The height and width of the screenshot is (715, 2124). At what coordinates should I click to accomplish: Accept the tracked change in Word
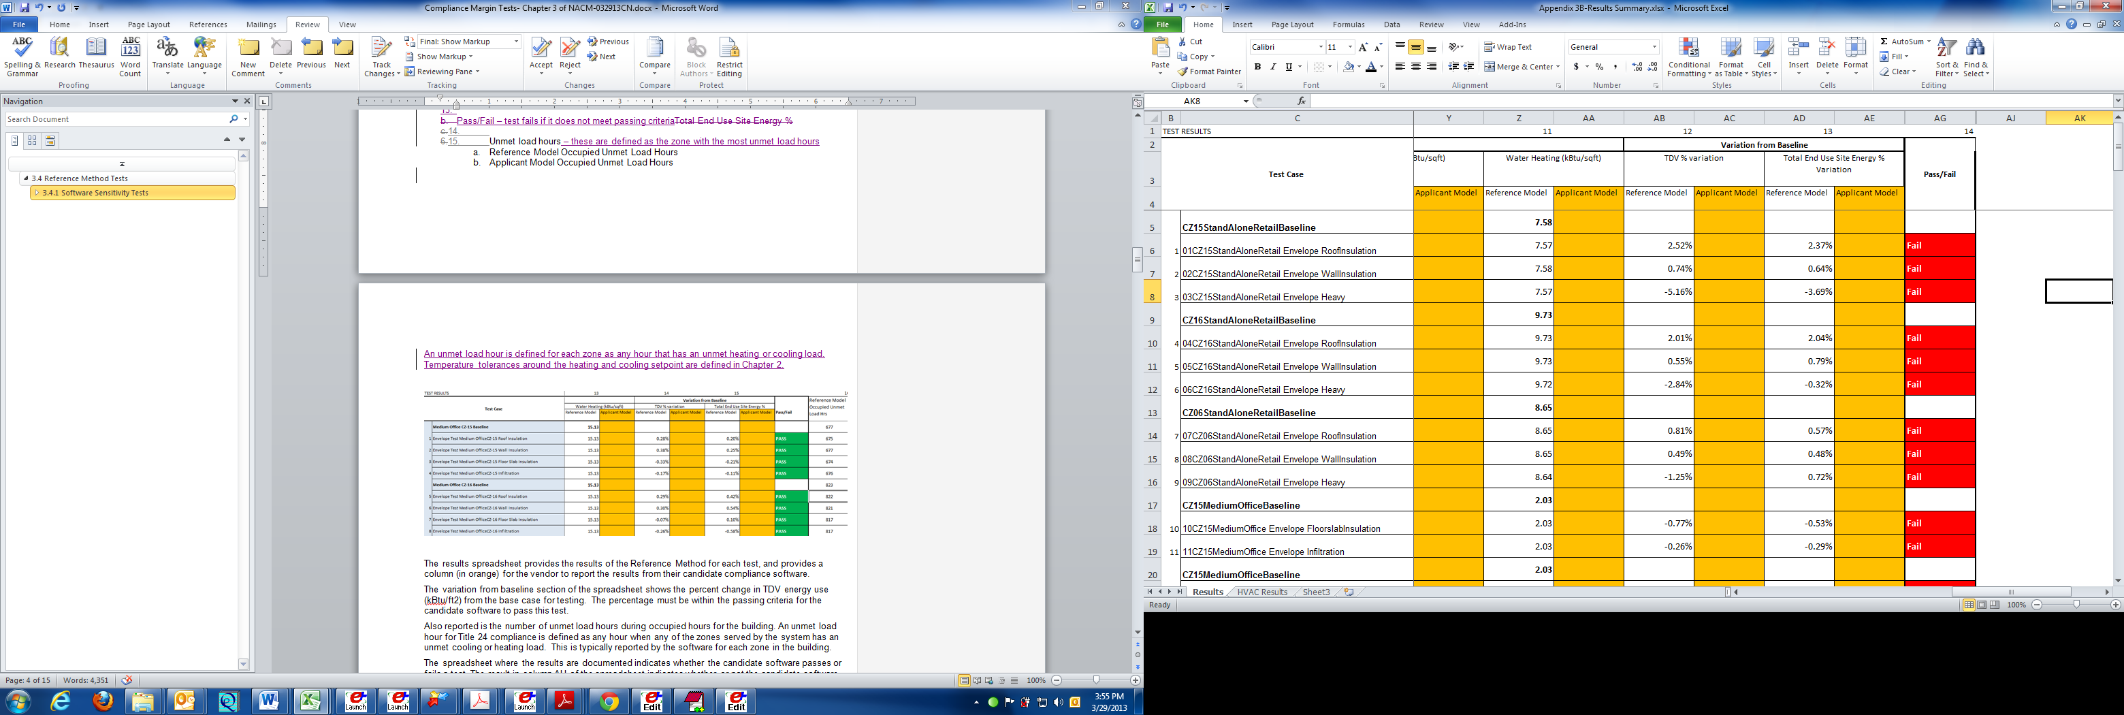click(541, 54)
